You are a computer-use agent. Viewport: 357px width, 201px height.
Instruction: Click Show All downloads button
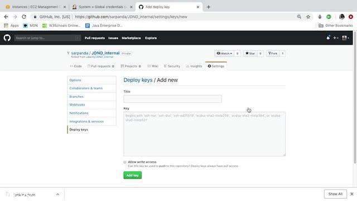[x=335, y=194]
